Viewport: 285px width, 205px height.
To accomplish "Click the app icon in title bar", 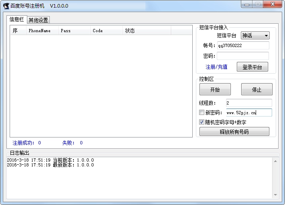I will tap(6, 6).
